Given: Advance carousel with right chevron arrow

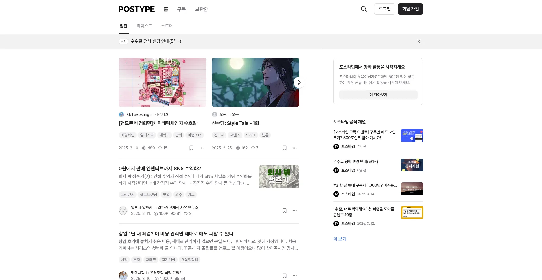Looking at the screenshot, I should click(x=299, y=82).
